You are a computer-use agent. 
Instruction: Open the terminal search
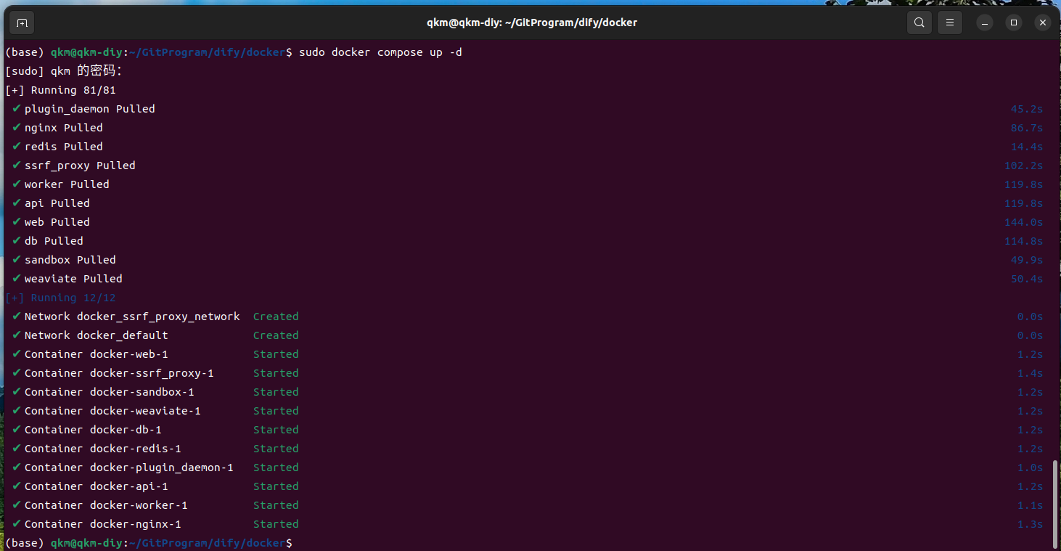pos(919,23)
